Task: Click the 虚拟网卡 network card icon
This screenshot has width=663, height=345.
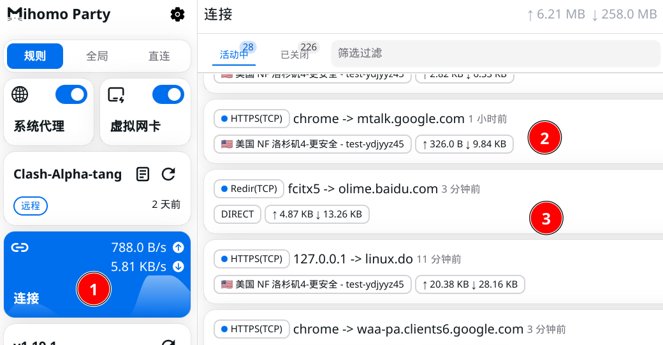Action: [x=117, y=94]
